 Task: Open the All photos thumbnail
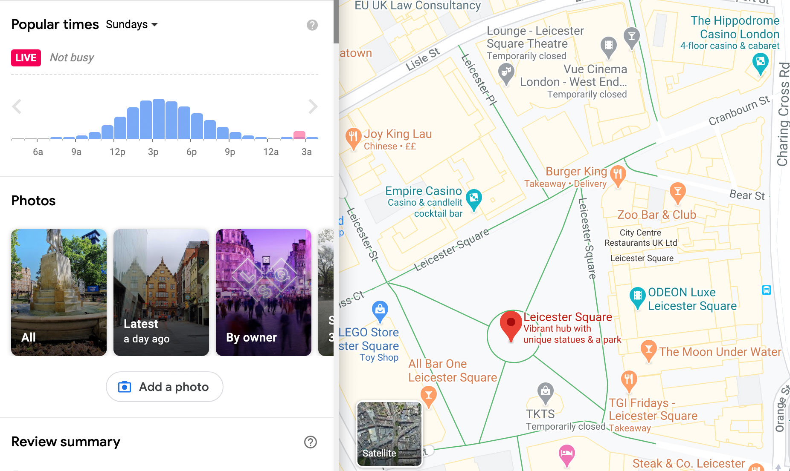point(59,293)
